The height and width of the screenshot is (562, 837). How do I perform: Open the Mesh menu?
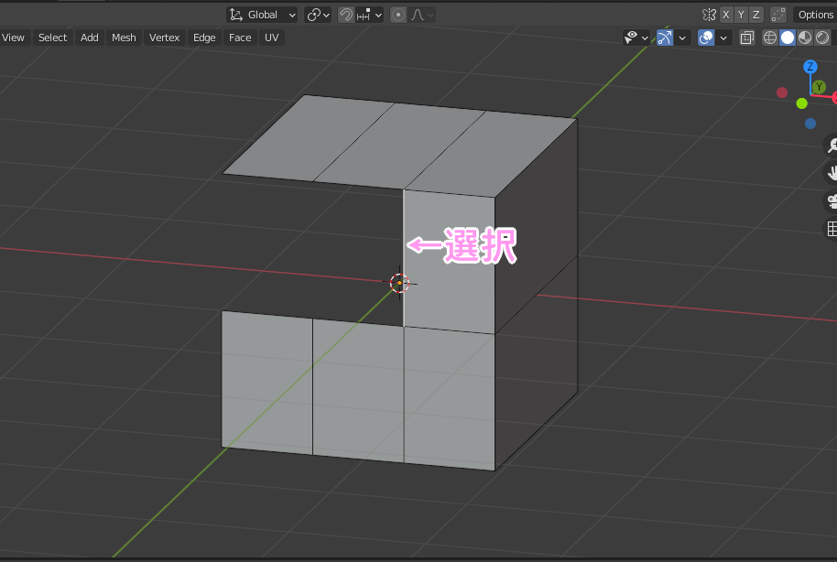tap(124, 38)
